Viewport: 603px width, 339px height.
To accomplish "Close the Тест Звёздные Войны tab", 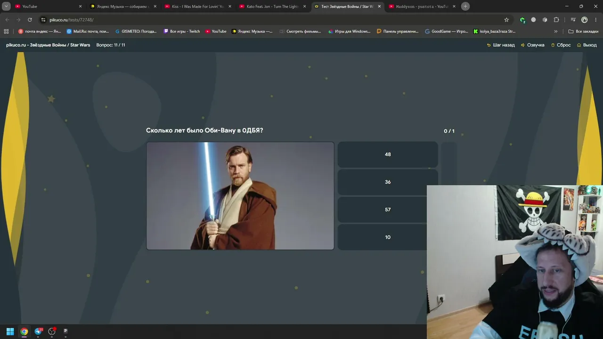I will pos(379,6).
